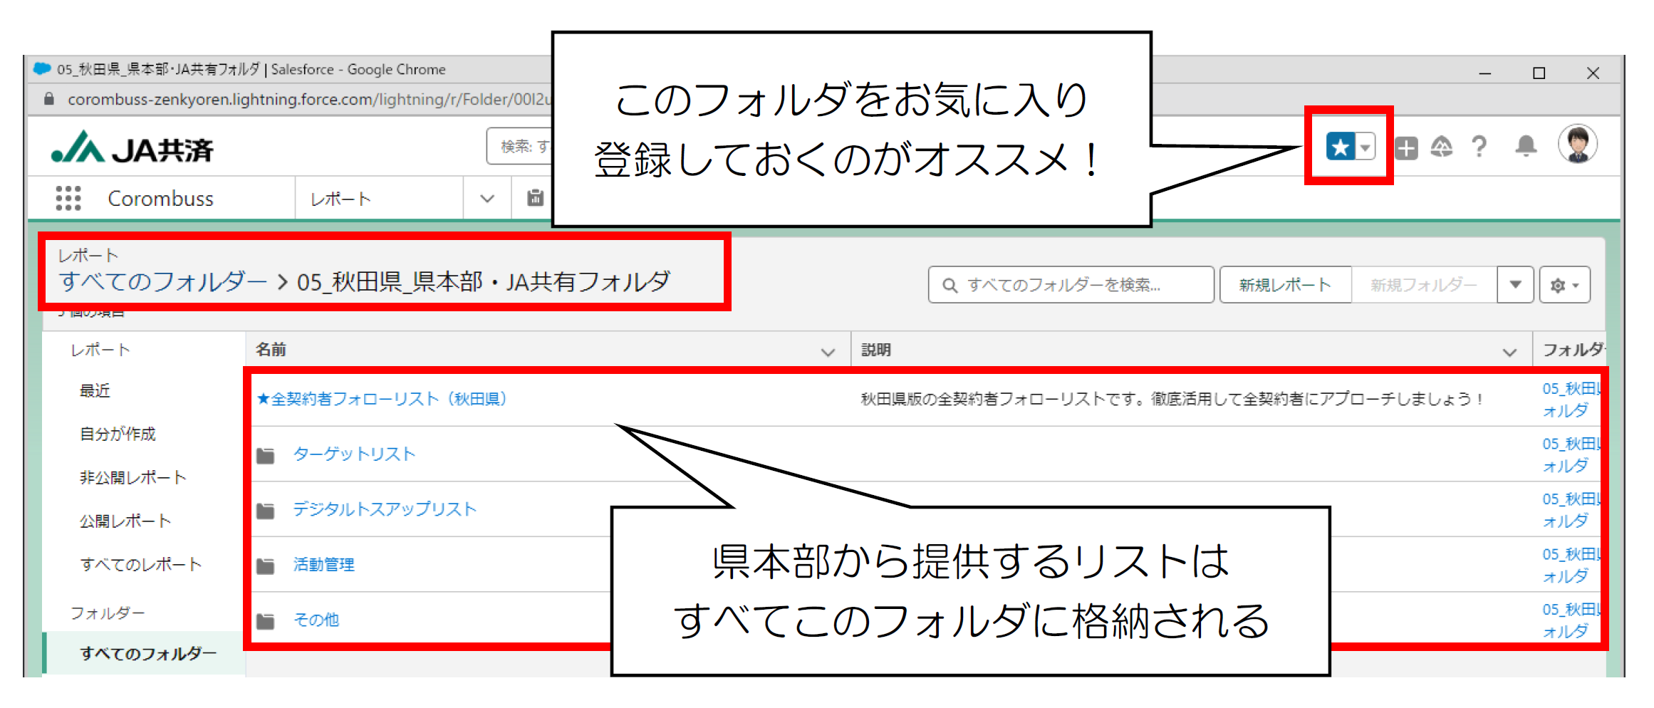Open the デジタルトスアップリスト folder
The height and width of the screenshot is (708, 1654).
coord(385,509)
